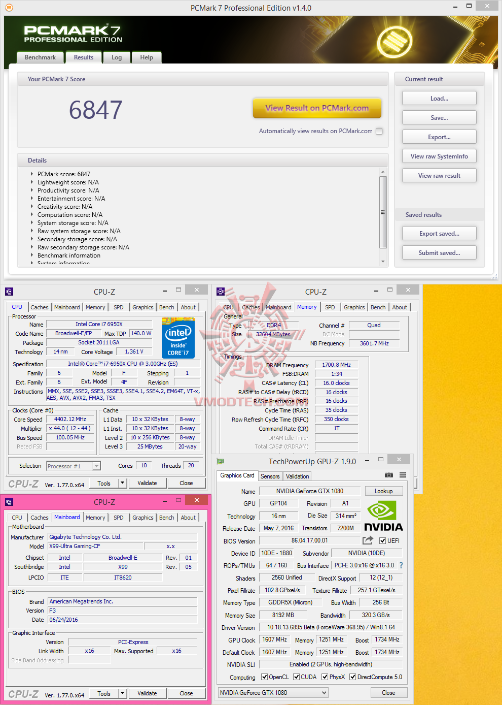The image size is (502, 705).
Task: Click the Details scrollbar down arrow
Action: [383, 261]
